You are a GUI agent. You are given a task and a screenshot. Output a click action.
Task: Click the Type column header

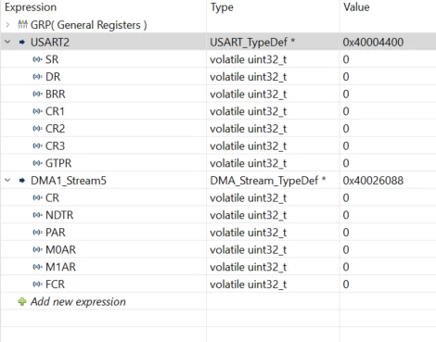click(222, 7)
